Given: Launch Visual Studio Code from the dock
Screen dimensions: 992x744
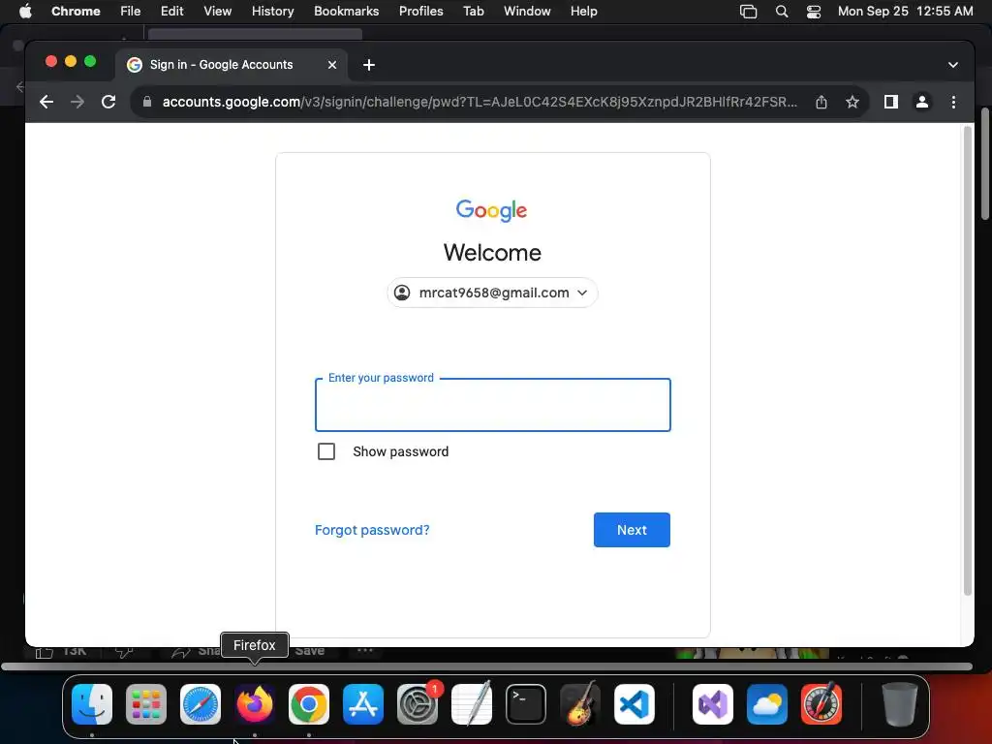Looking at the screenshot, I should (635, 704).
